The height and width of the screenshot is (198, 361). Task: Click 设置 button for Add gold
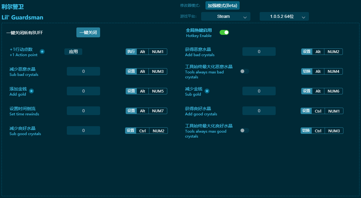click(131, 91)
